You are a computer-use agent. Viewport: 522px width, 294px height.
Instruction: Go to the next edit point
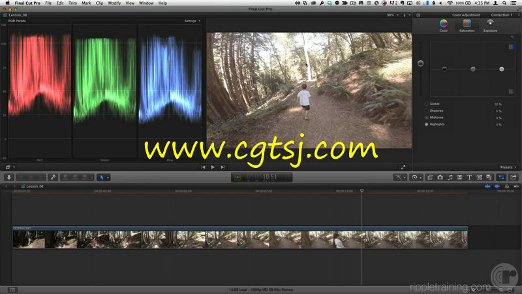pos(223,167)
